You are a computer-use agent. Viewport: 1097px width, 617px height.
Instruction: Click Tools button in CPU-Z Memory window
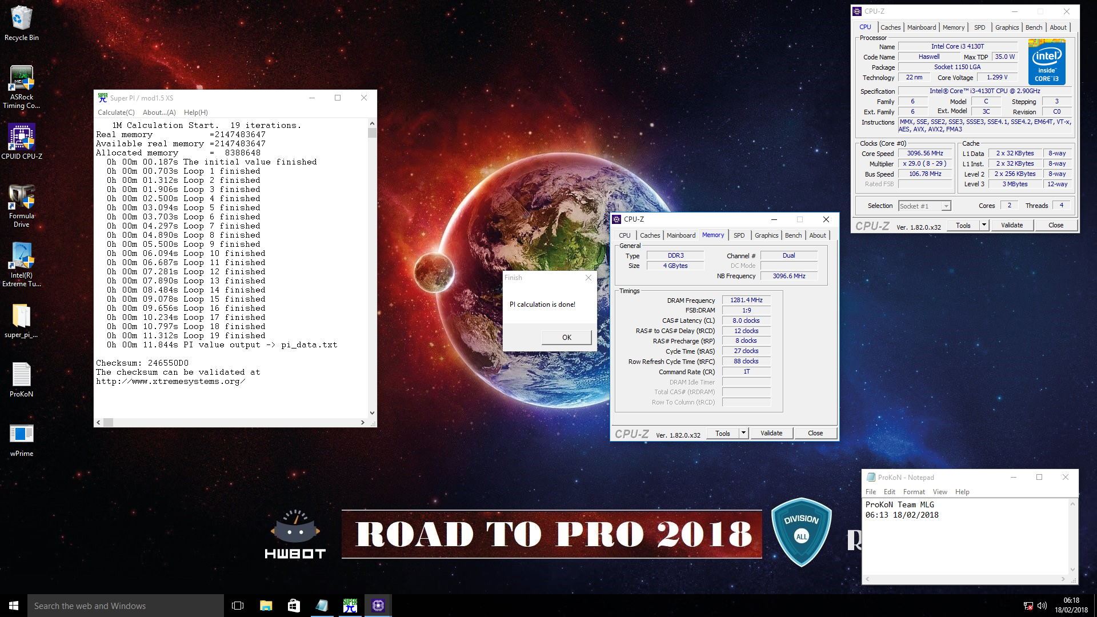[723, 433]
